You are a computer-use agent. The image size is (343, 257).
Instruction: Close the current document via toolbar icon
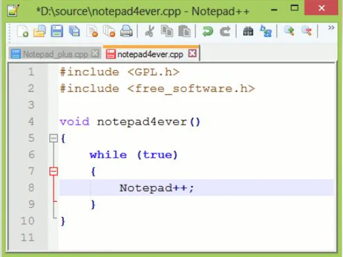point(92,31)
